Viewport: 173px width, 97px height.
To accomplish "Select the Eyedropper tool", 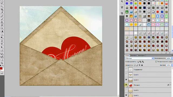I will [2, 13].
